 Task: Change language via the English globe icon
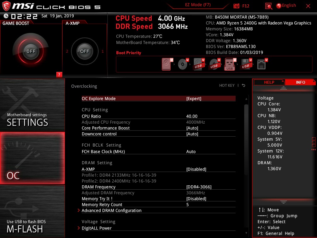[x=279, y=6]
